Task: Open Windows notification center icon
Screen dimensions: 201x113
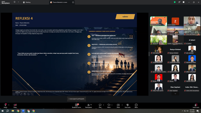Action: pos(198,111)
